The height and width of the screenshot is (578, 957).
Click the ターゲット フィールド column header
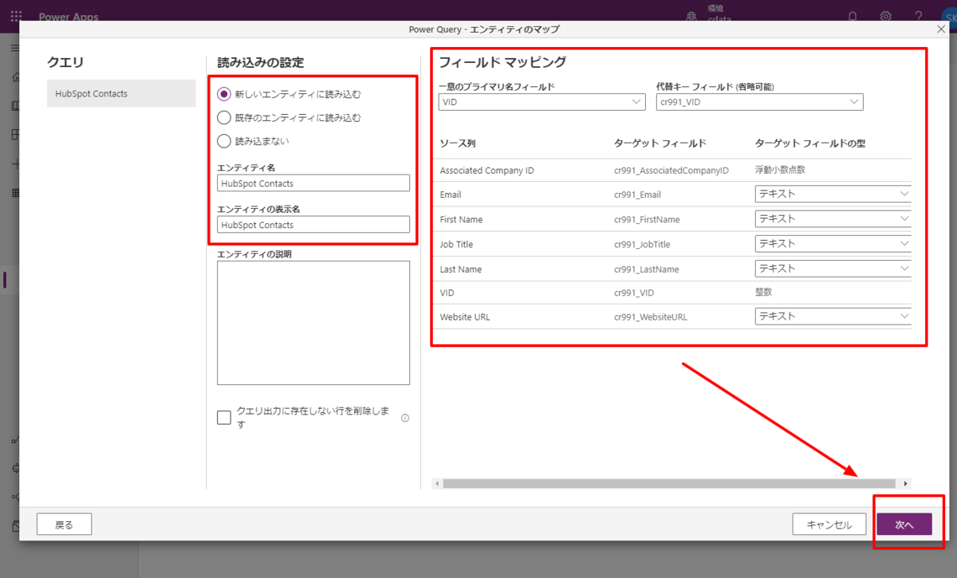660,144
